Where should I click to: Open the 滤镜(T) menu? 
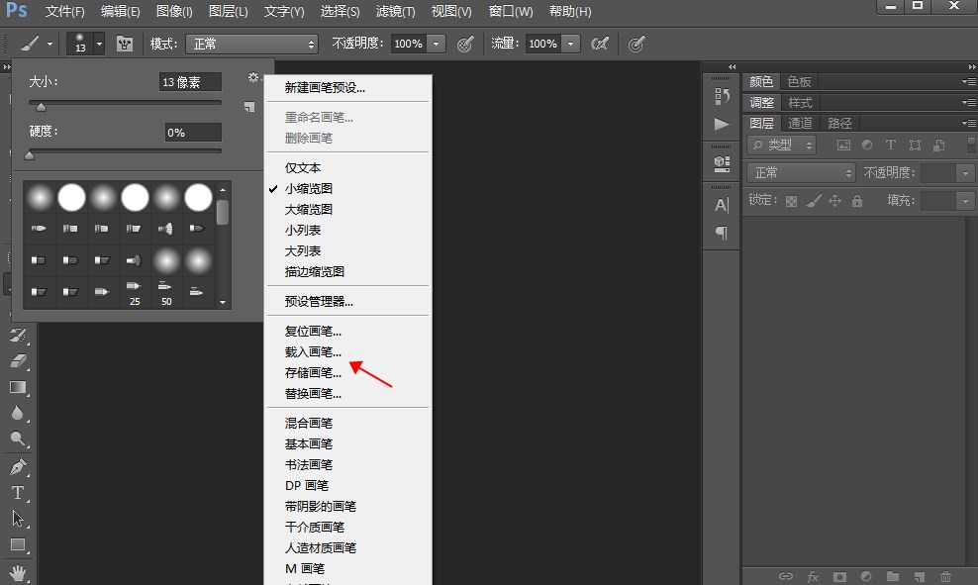pyautogui.click(x=395, y=11)
